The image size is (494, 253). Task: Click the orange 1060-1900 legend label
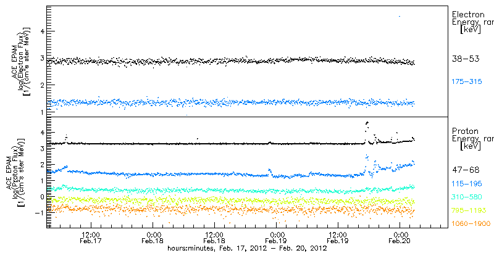coord(471,224)
